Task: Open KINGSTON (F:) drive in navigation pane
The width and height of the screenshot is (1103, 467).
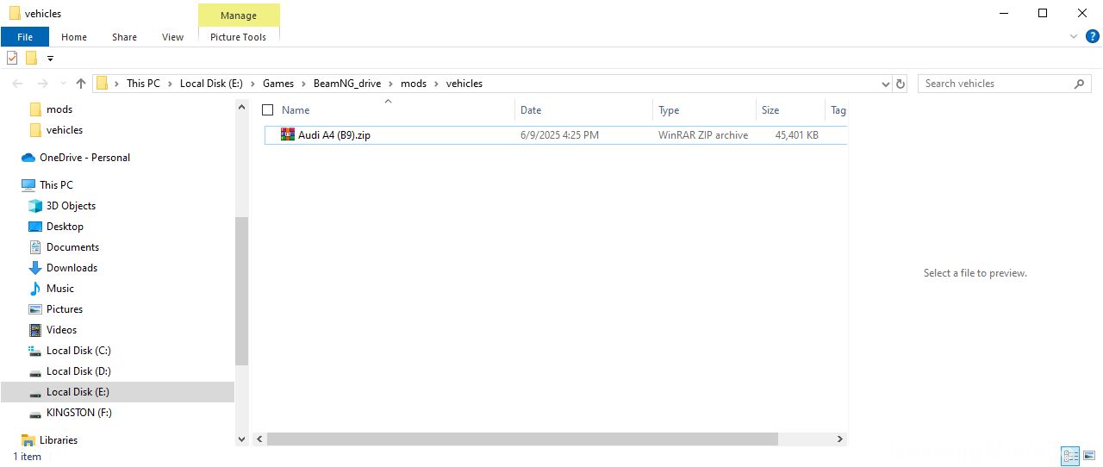Action: tap(78, 413)
